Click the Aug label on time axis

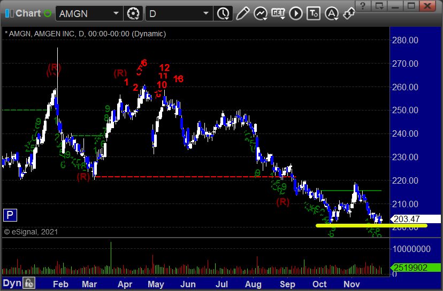pyautogui.click(x=253, y=284)
